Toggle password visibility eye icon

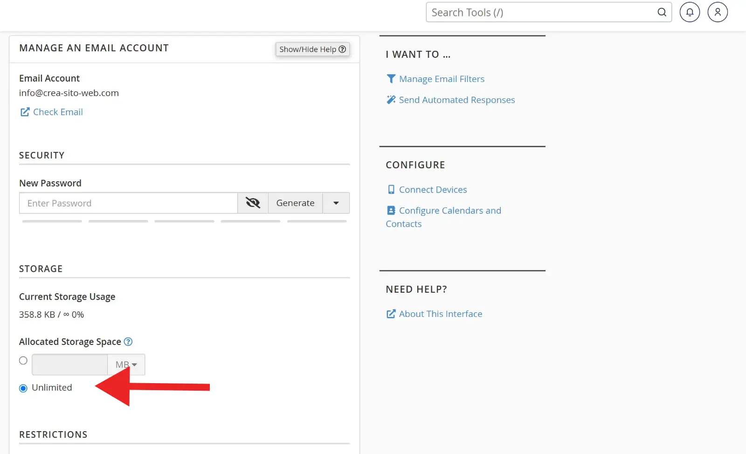pyautogui.click(x=253, y=203)
